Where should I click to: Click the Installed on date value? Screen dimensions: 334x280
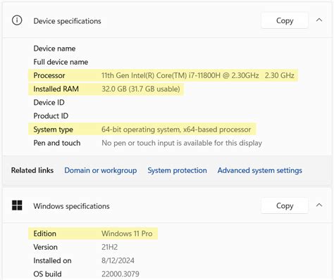click(x=118, y=260)
